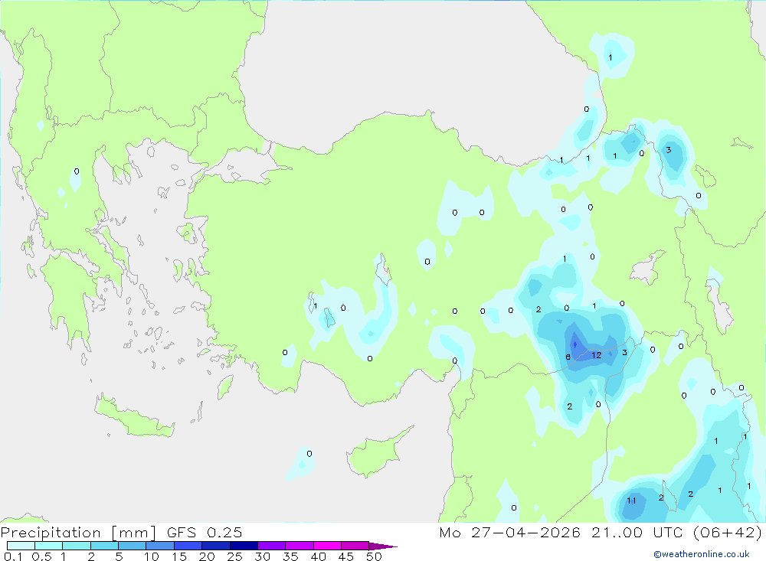
Task: Select the 10–15 mm legend swatch
Action: coord(160,546)
